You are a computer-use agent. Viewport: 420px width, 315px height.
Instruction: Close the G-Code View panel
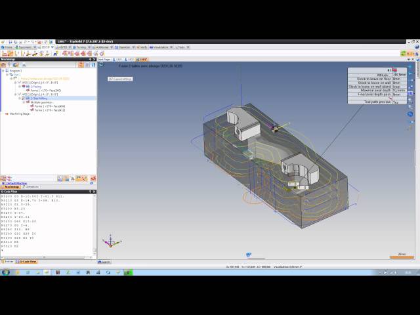click(x=94, y=190)
